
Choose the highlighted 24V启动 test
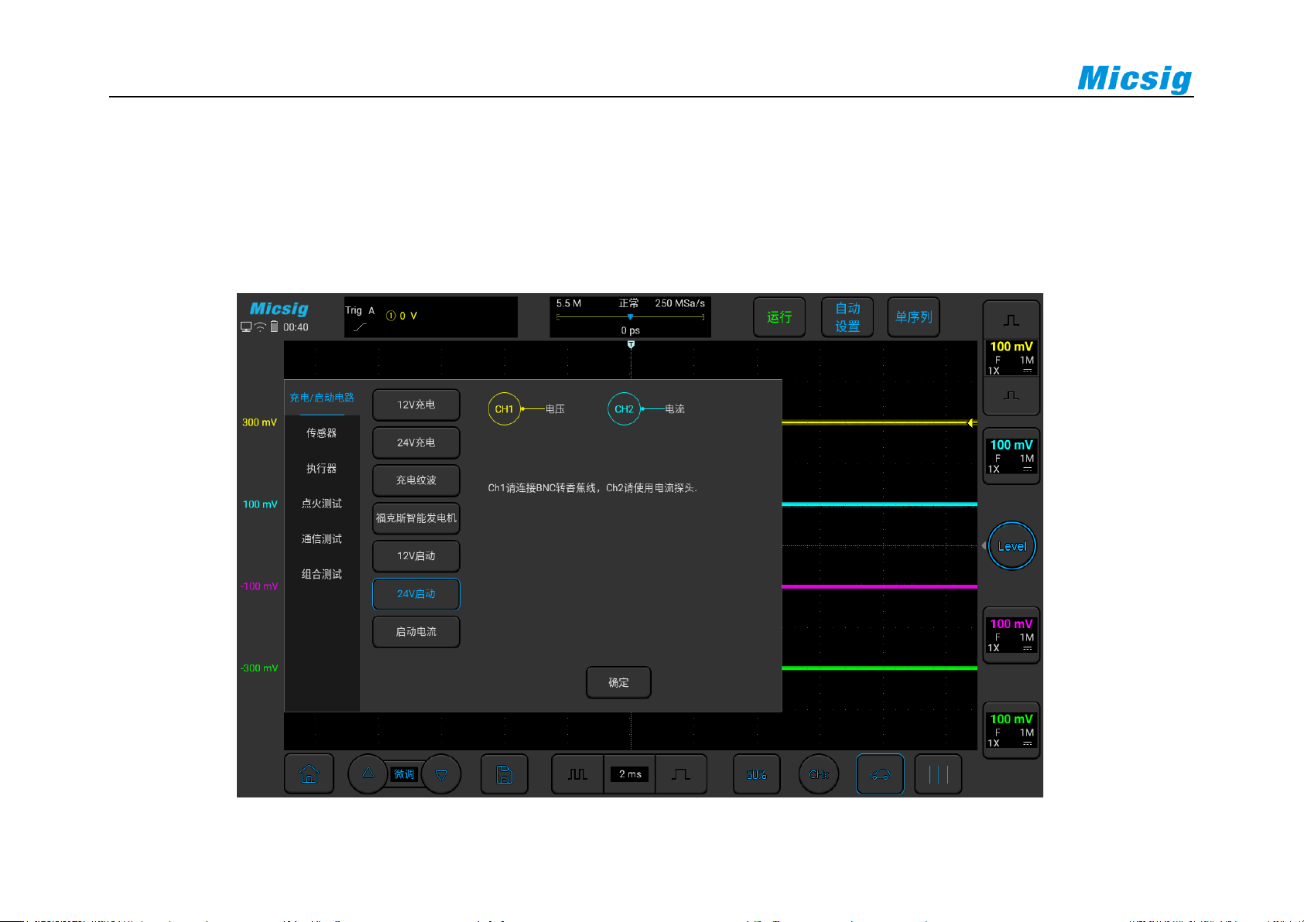tap(416, 594)
